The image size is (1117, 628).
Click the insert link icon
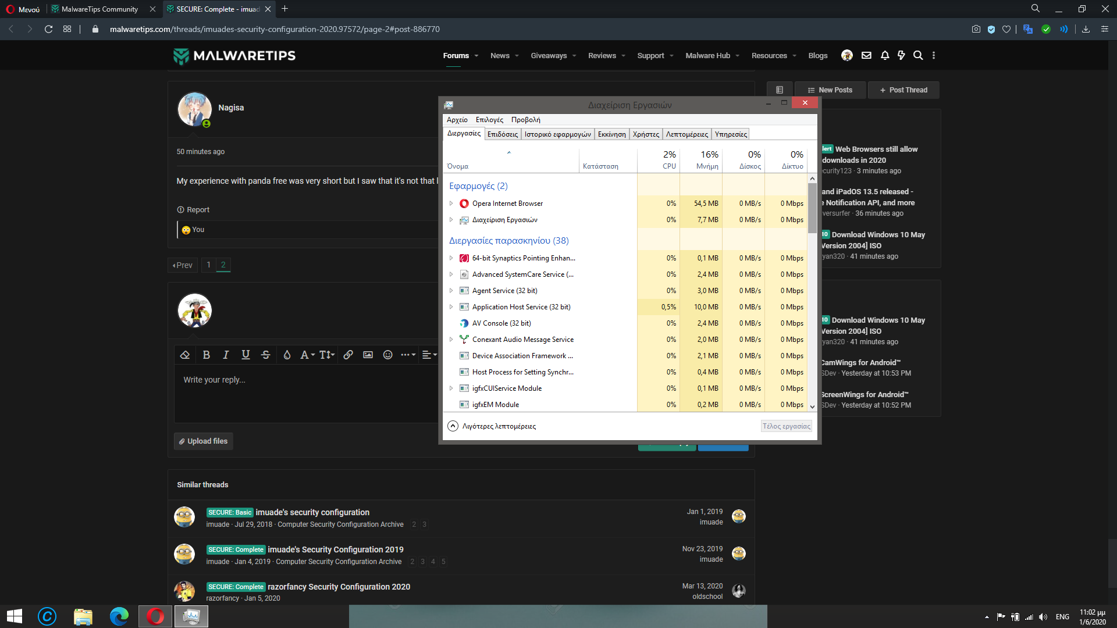click(348, 355)
